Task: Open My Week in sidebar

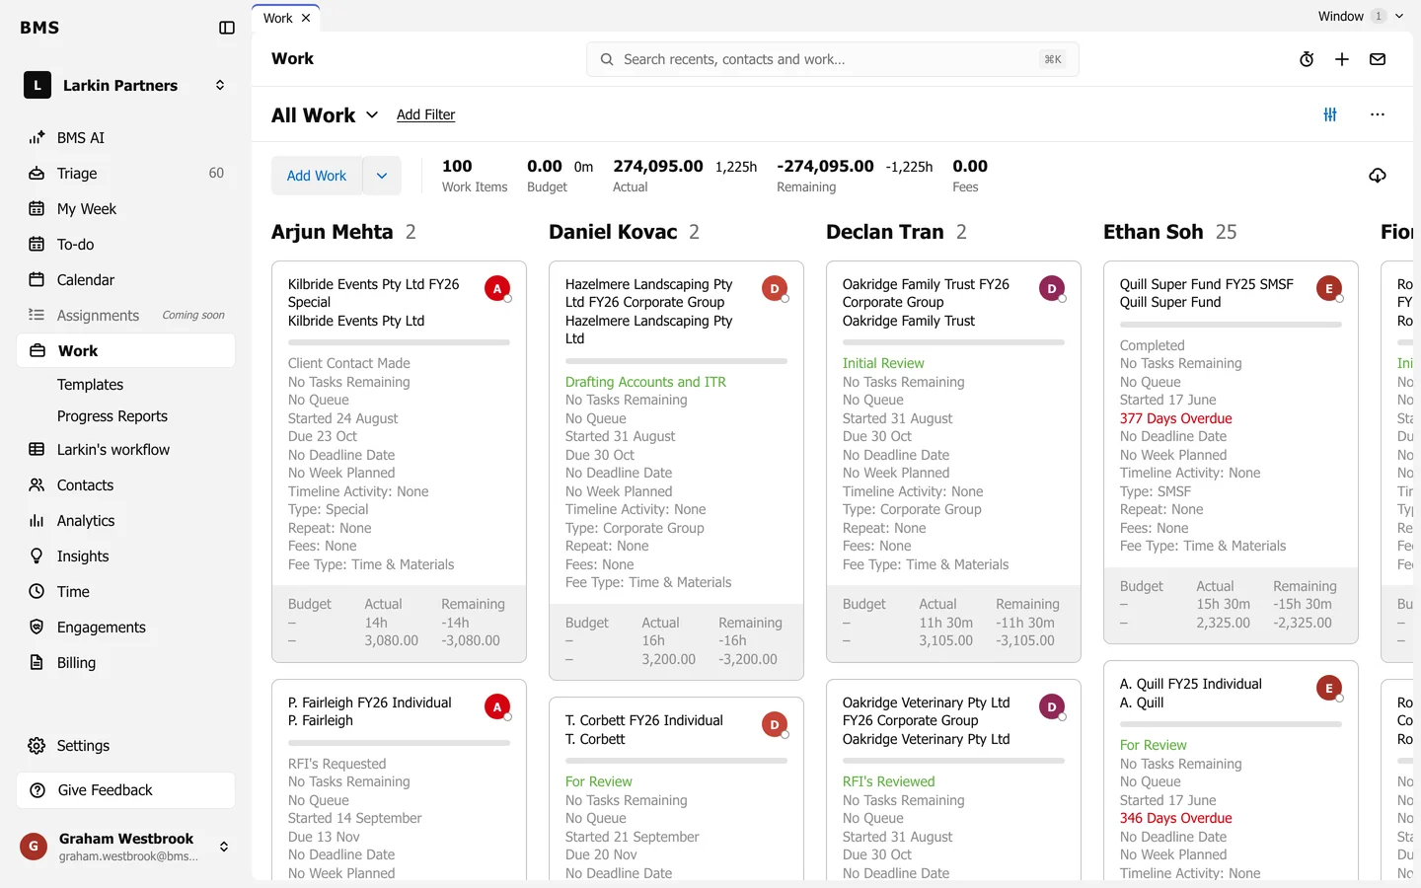Action: coord(125,209)
